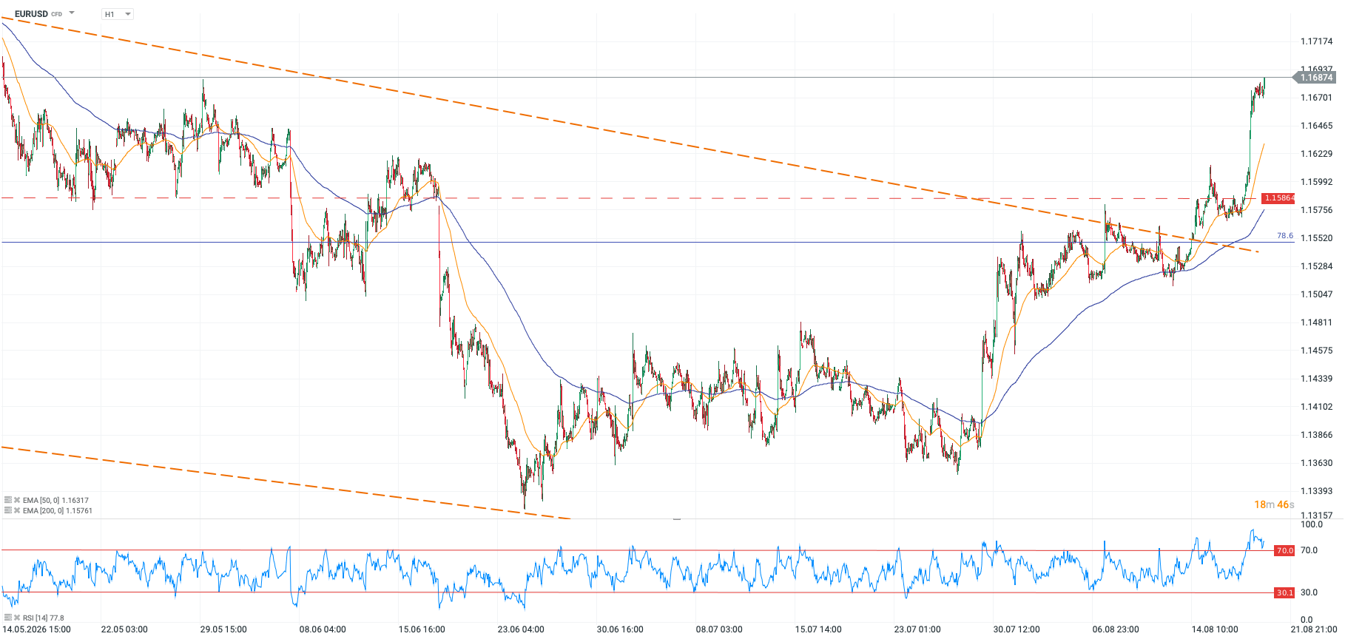Click the 1.16229 price axis label
1345x642 pixels.
coord(1317,154)
